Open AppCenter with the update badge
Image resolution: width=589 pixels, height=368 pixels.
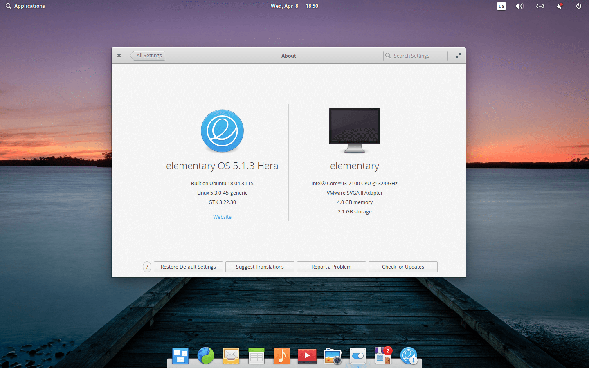[383, 355]
